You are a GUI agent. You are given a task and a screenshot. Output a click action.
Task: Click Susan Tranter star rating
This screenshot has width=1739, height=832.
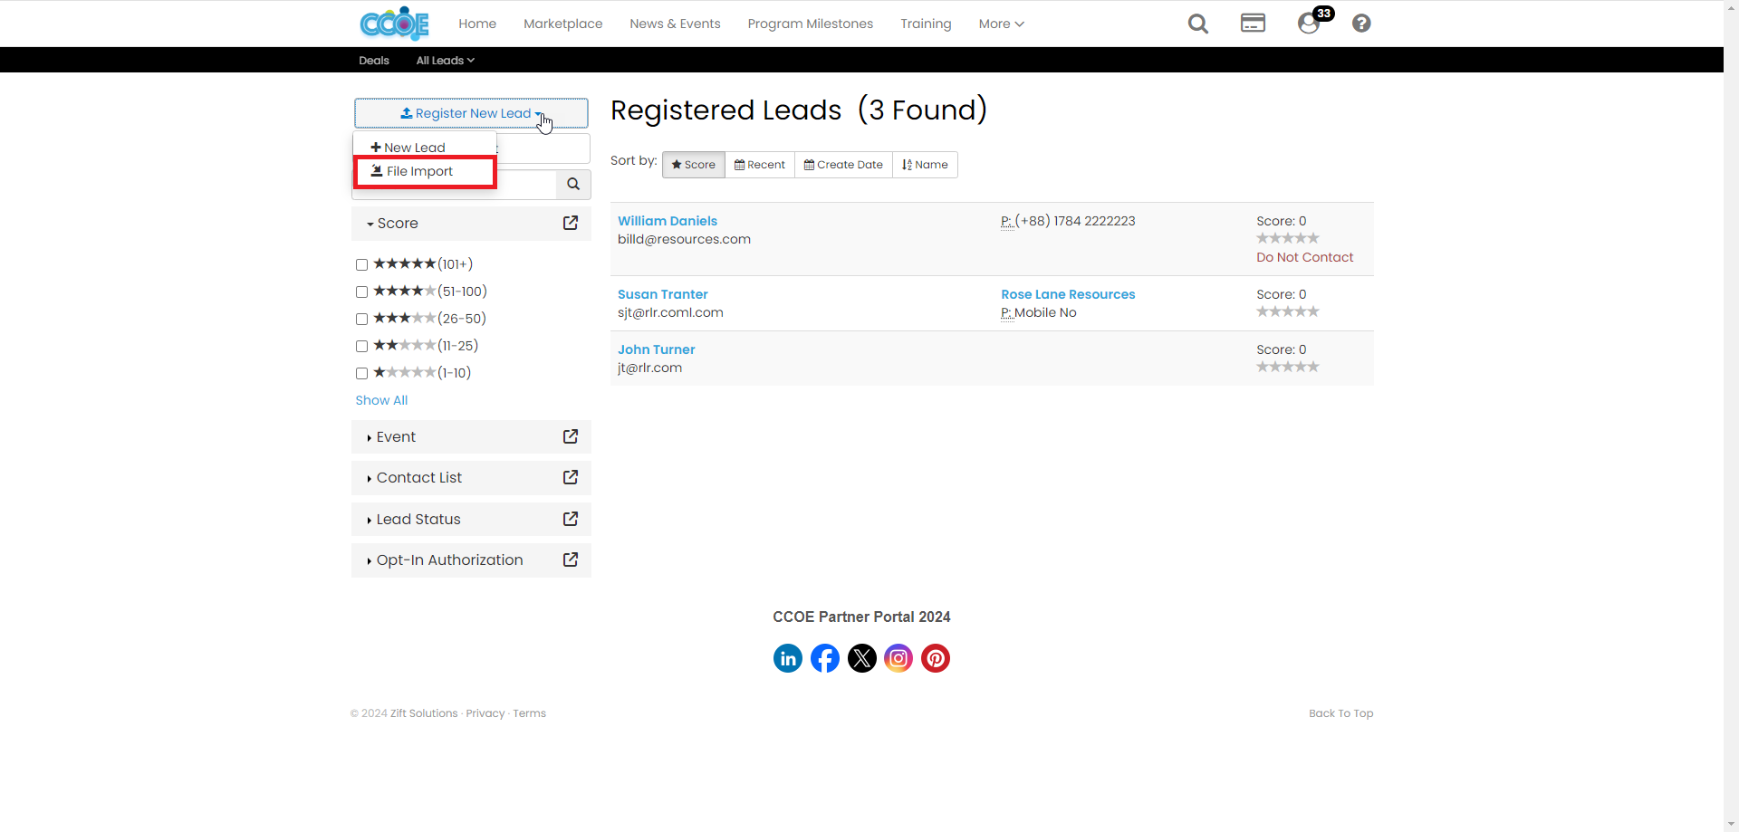[1288, 311]
